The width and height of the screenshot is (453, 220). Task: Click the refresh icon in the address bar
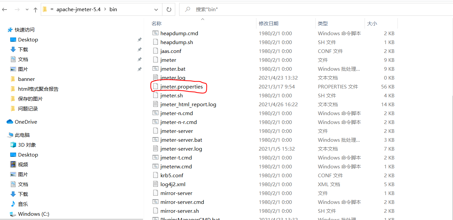pyautogui.click(x=169, y=9)
